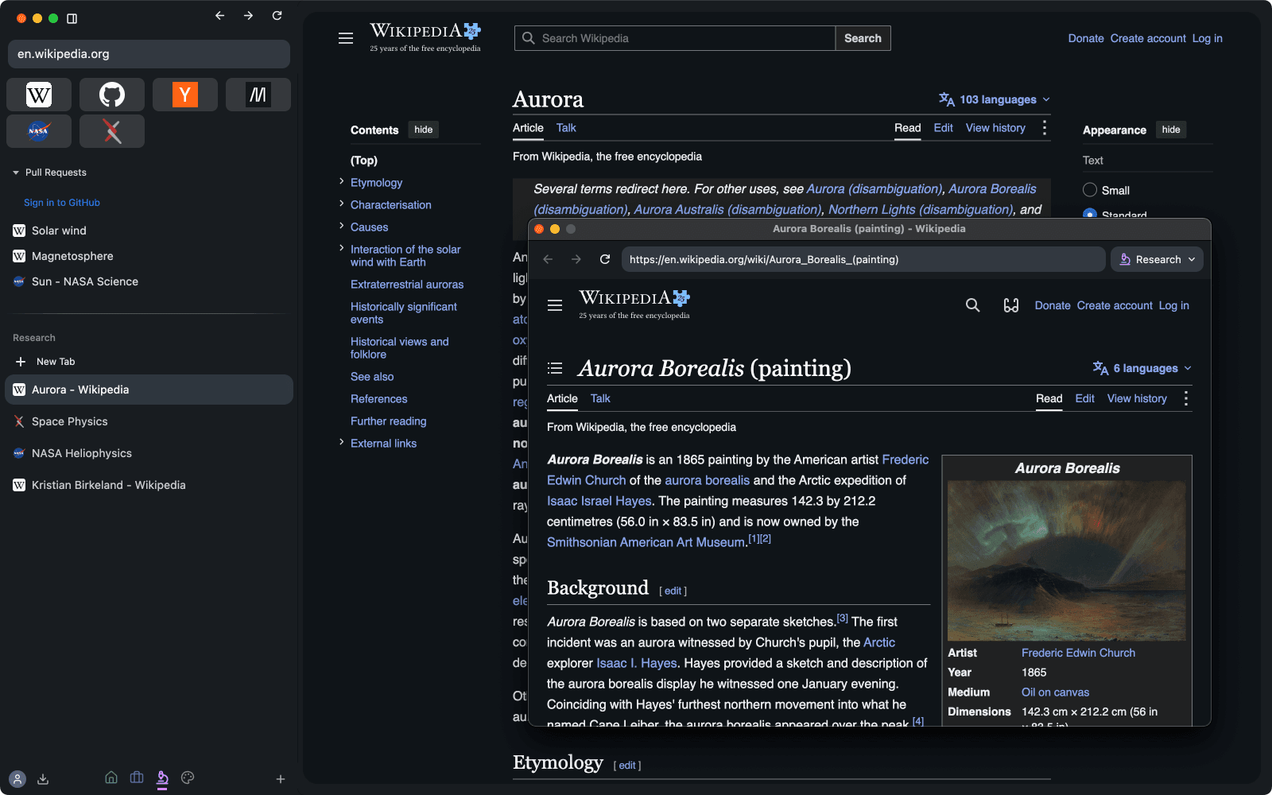Expand the Etymology contents section
Image resolution: width=1272 pixels, height=795 pixels.
click(x=342, y=182)
